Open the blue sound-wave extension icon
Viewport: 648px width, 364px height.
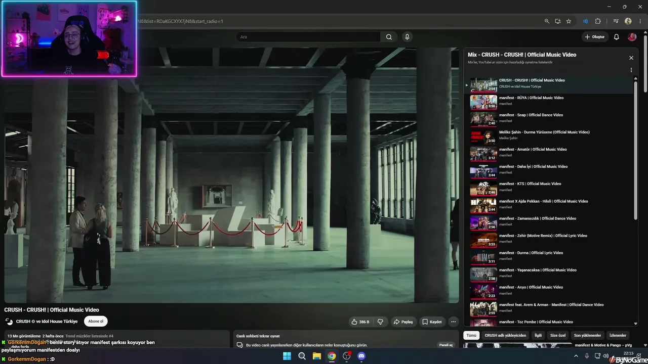click(585, 21)
